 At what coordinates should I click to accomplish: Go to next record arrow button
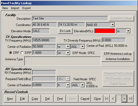pos(124,99)
